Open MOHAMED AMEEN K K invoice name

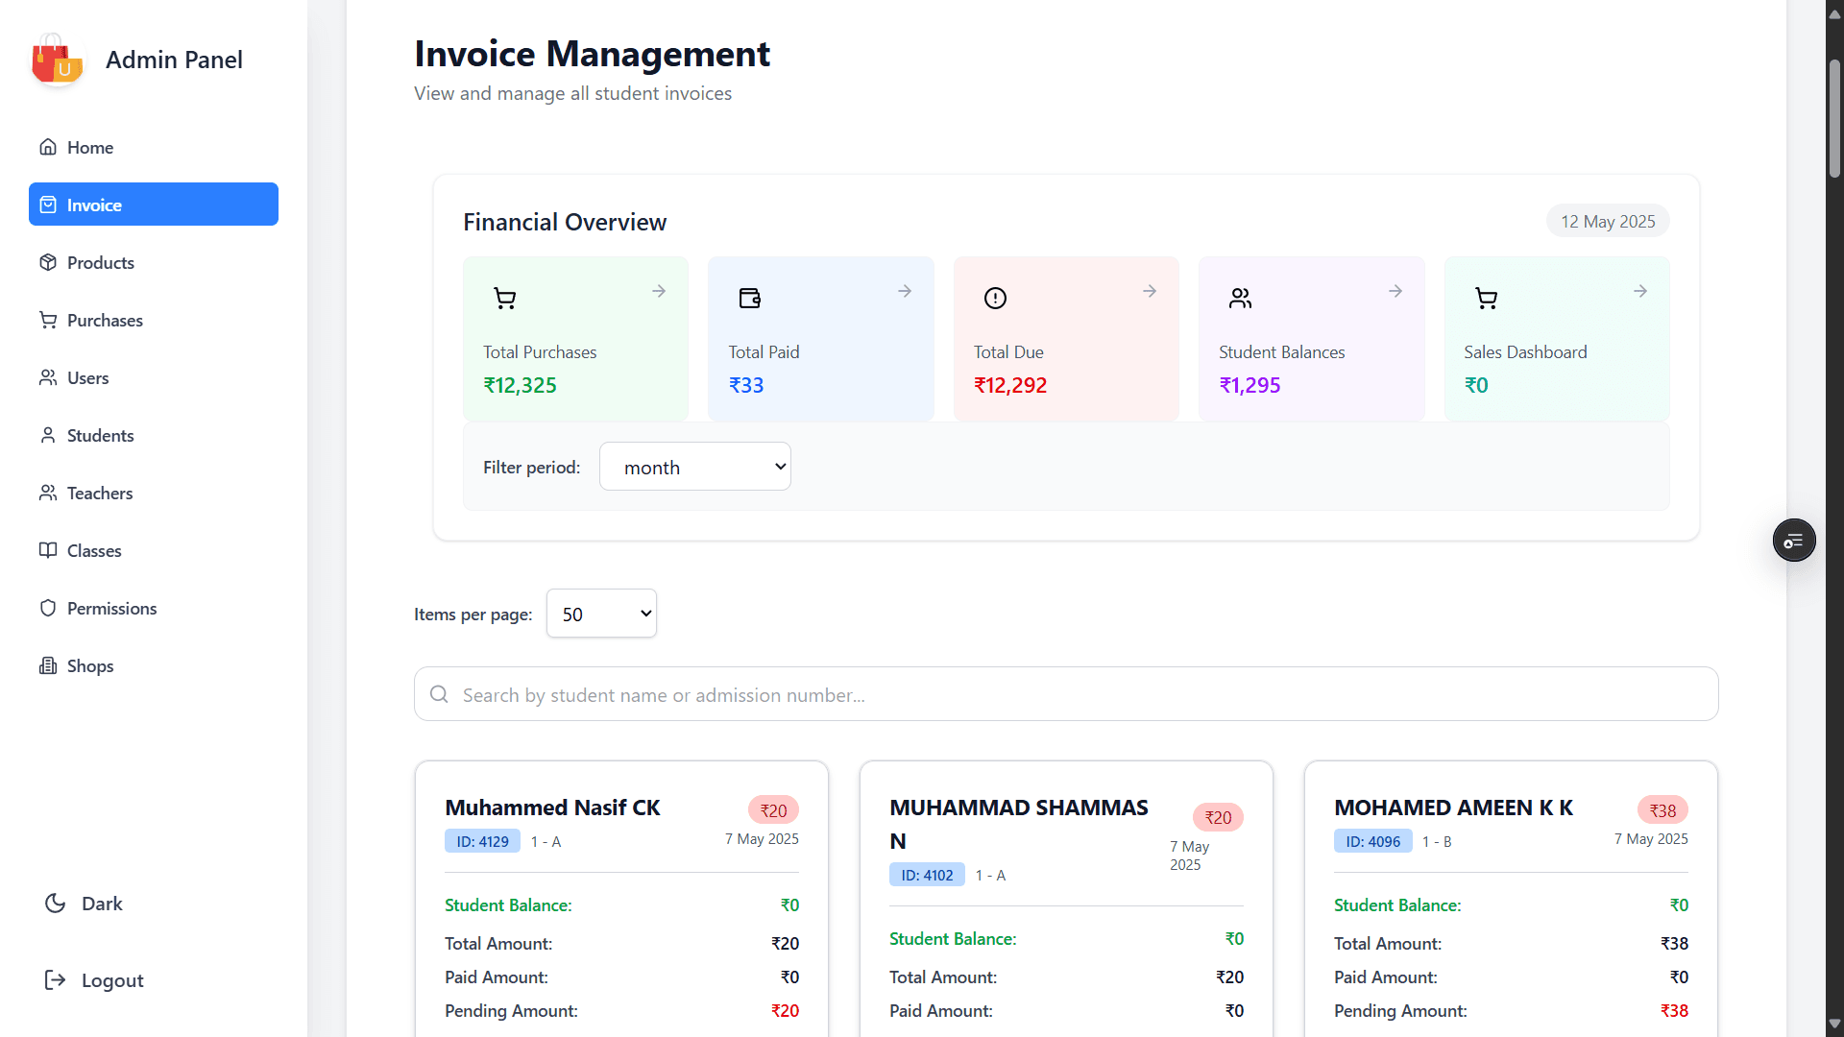pos(1453,808)
